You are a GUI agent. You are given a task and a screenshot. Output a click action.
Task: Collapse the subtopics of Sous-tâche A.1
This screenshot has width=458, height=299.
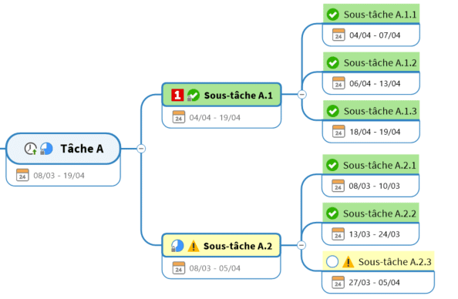coord(302,95)
